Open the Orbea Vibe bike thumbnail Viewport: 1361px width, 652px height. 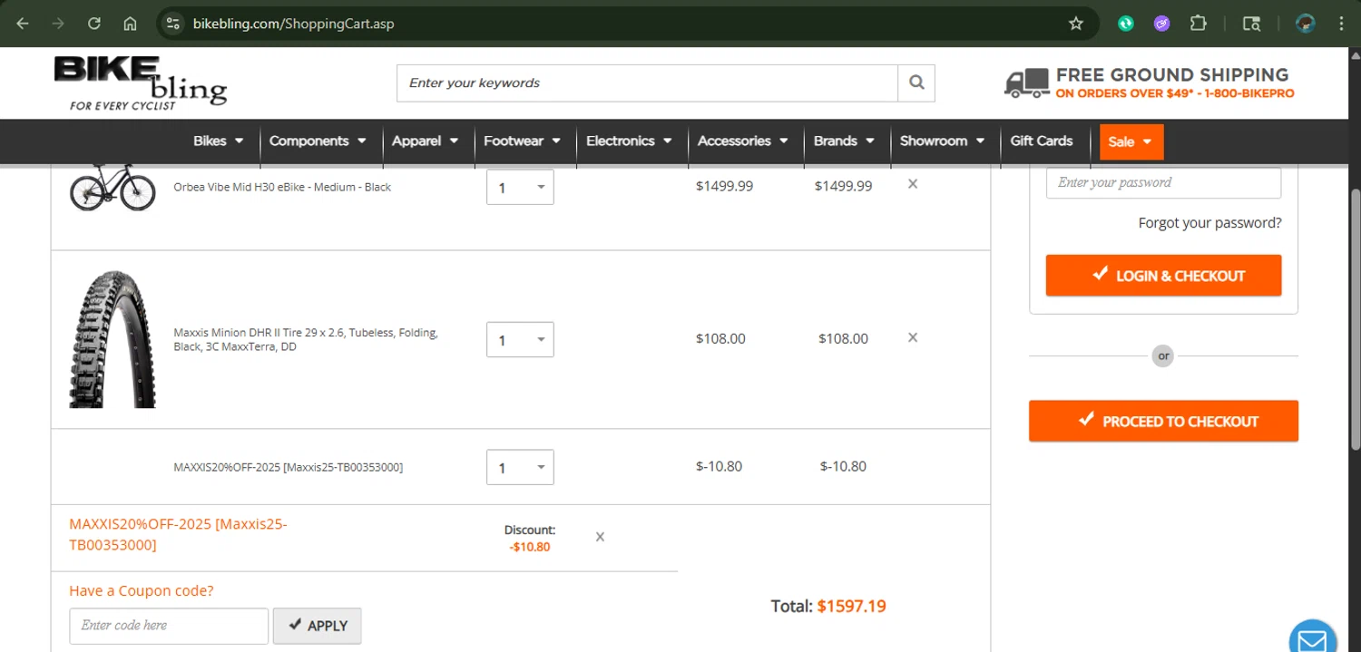(113, 187)
